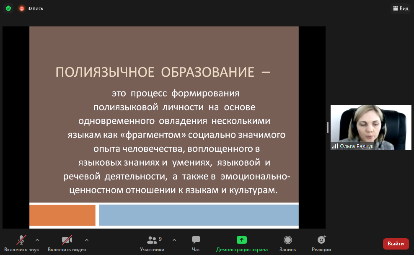The image size is (414, 255).
Task: Click the slide line "опыта человечества, воплощенного в"
Action: click(177, 149)
